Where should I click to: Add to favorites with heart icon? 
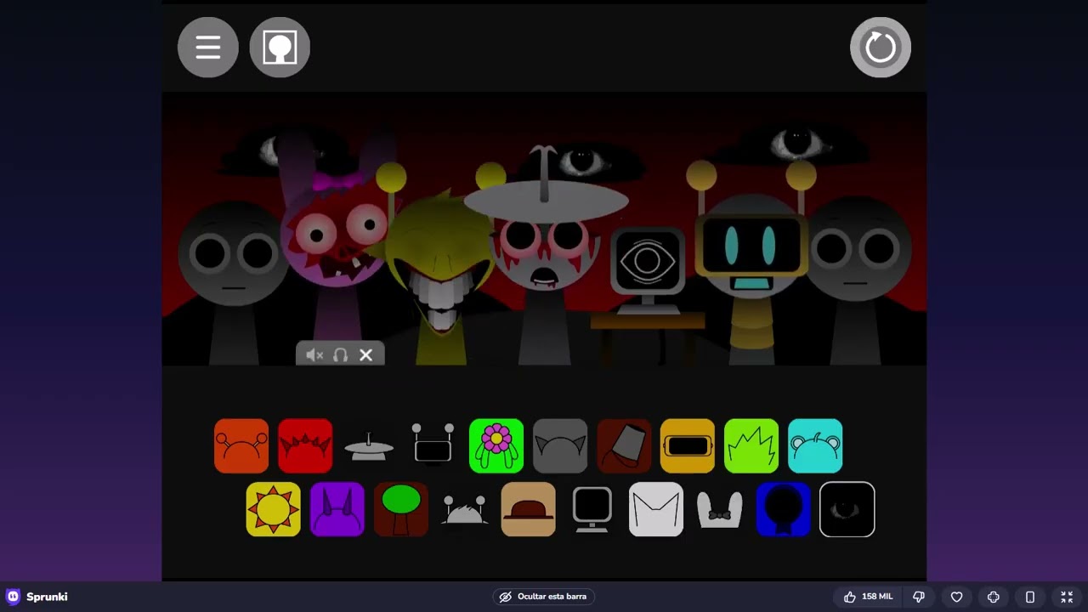[956, 597]
